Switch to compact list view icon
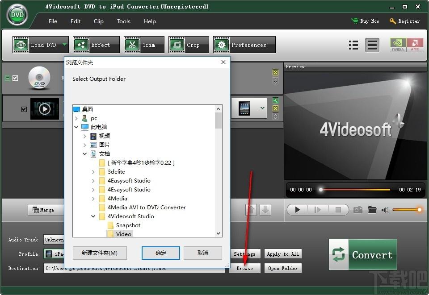Viewport: 429px width, 295px height. click(x=372, y=45)
